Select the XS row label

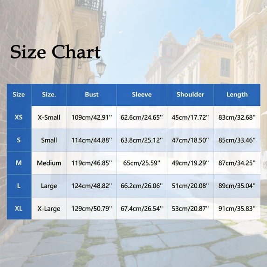pyautogui.click(x=19, y=117)
